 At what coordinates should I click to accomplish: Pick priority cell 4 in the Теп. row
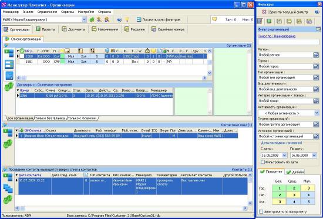[x=308, y=195]
